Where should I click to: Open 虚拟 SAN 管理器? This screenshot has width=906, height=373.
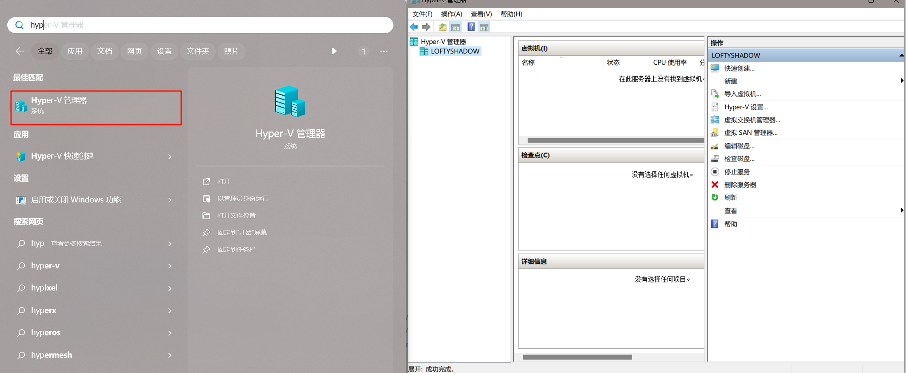click(x=751, y=133)
